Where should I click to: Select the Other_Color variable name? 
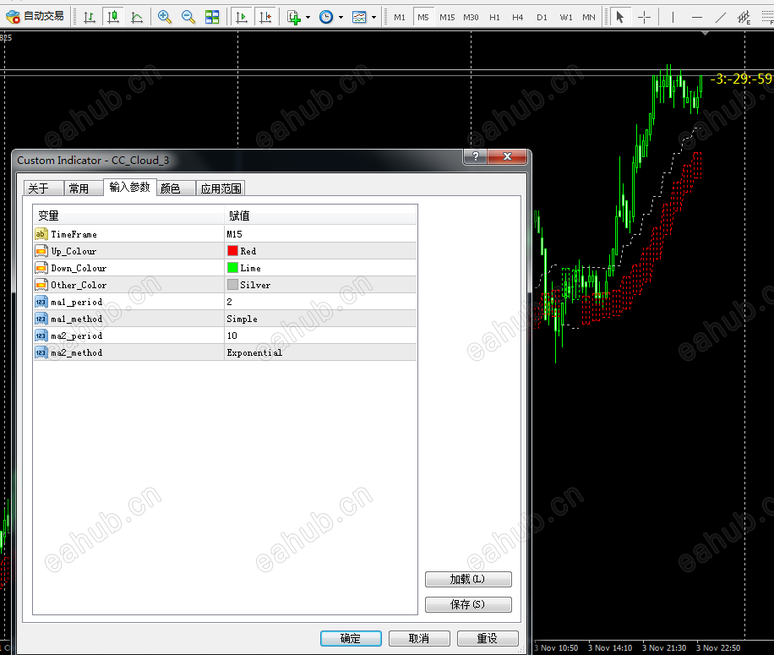point(79,285)
